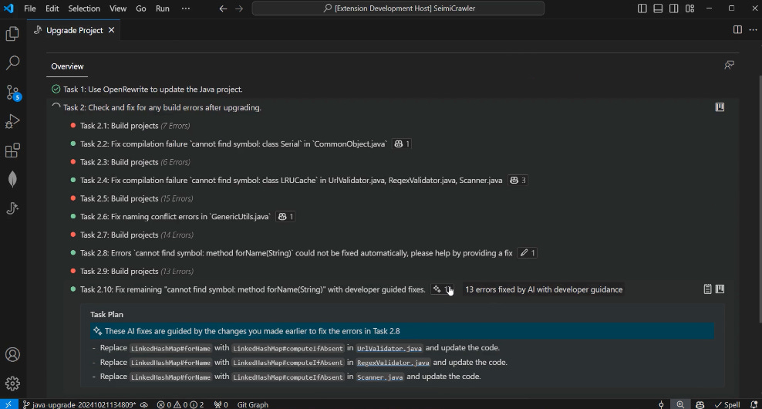
Task: Expand Task 2.4 LRUCache fix row
Action: [x=291, y=180]
